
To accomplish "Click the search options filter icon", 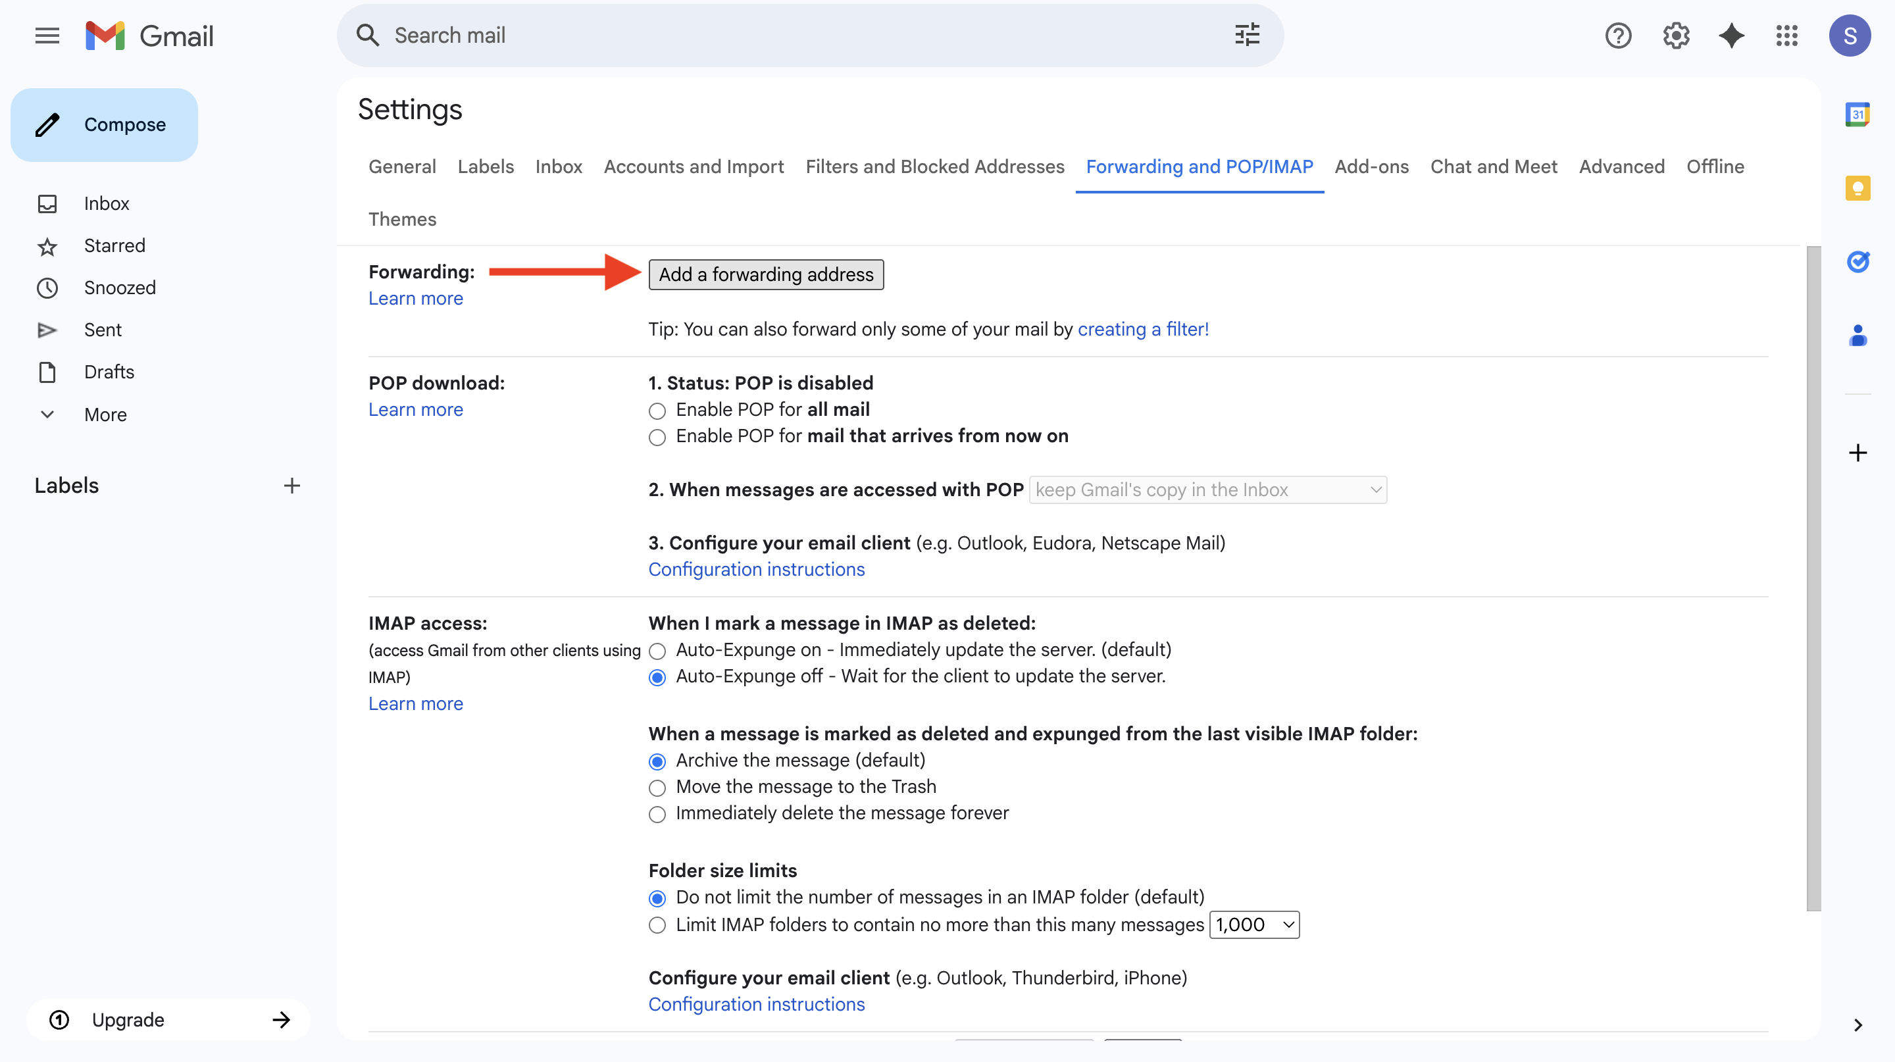I will coord(1247,36).
